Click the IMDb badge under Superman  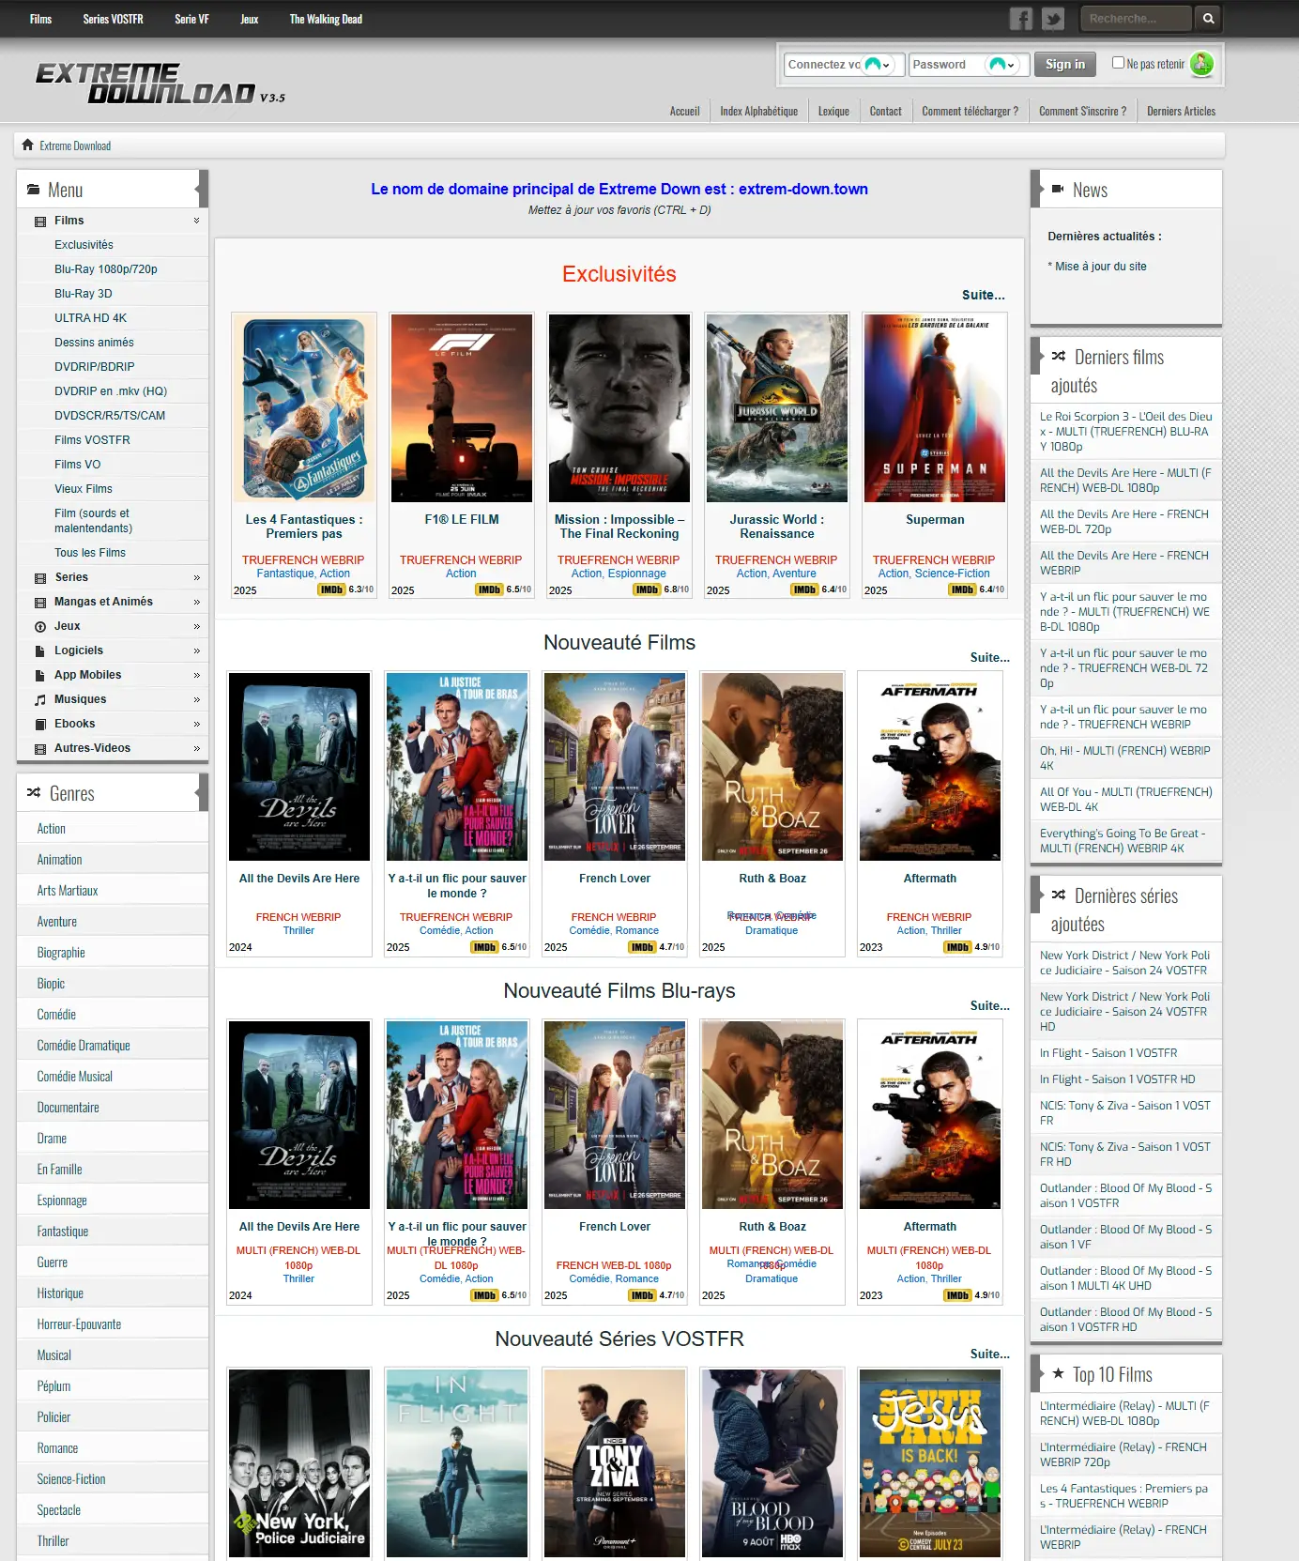tap(961, 590)
